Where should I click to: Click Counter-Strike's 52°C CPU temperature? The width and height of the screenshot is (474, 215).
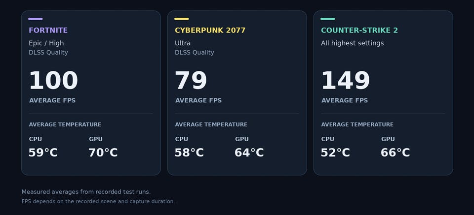[335, 153]
